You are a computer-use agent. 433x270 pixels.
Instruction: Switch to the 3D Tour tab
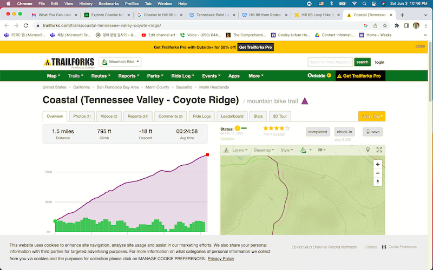pos(280,116)
